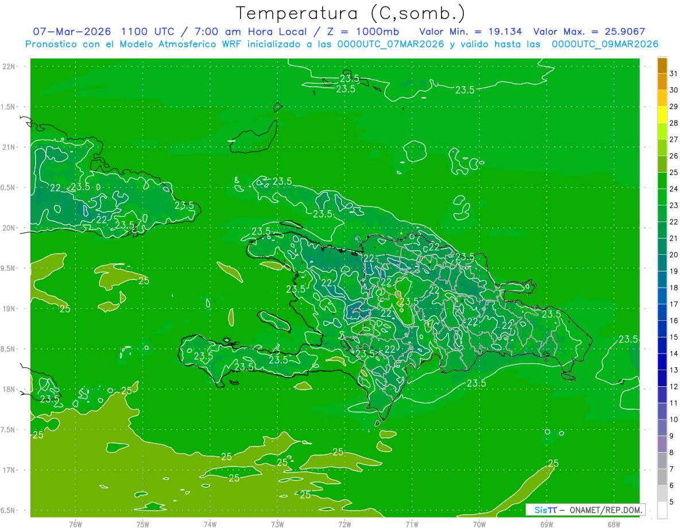Click the 76W longitude axis label

[x=75, y=523]
